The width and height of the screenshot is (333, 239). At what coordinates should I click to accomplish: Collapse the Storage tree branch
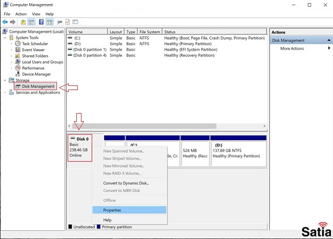pyautogui.click(x=5, y=80)
